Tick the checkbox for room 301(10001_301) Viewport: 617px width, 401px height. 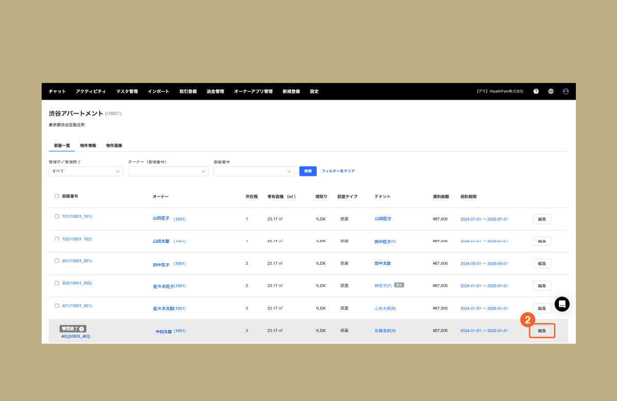57,305
